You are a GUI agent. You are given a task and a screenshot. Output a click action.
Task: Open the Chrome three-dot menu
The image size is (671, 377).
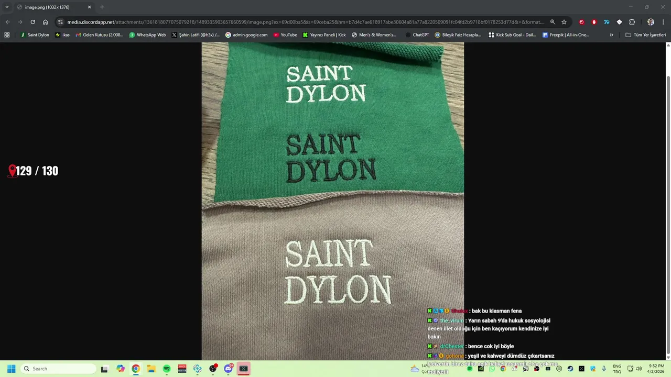pos(663,22)
